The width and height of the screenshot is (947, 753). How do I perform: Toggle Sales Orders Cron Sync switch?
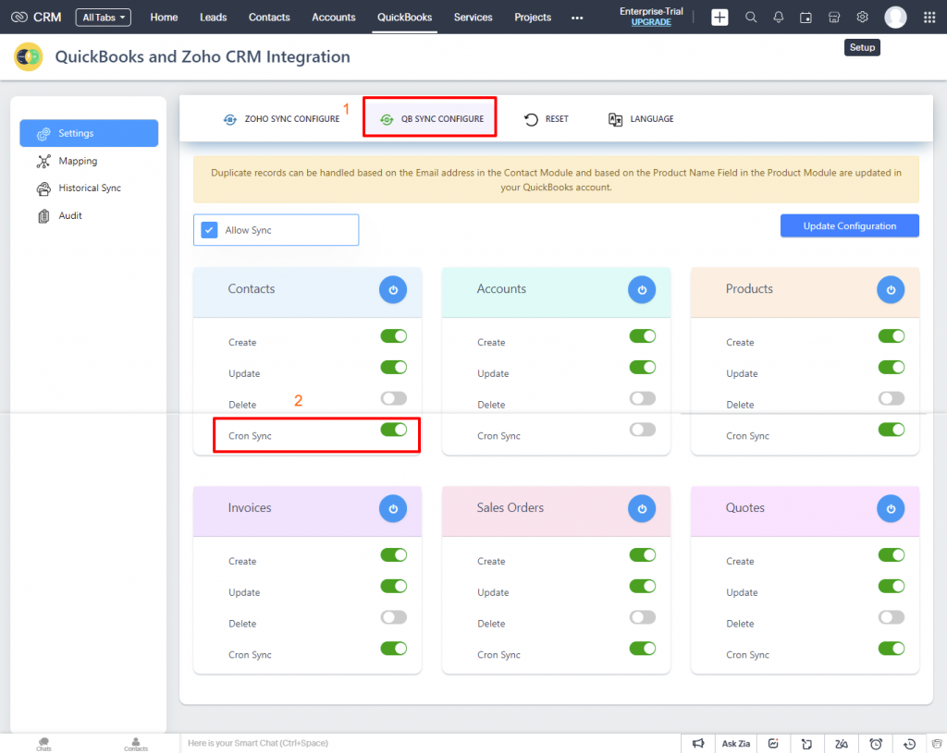pyautogui.click(x=643, y=649)
